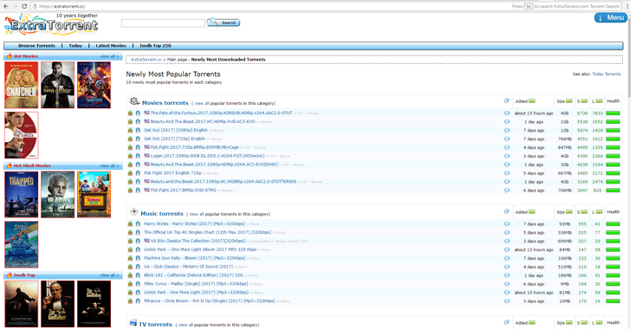
Task: Click the film reel icon beside Movies torrents
Action: tap(134, 101)
